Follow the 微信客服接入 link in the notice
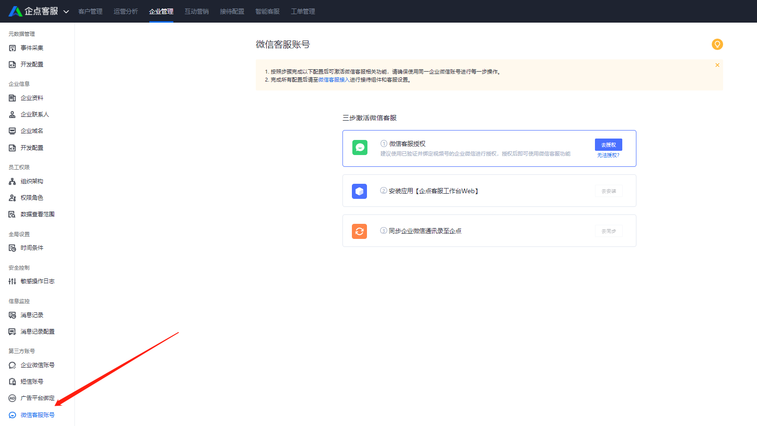Image resolution: width=757 pixels, height=426 pixels. click(334, 80)
